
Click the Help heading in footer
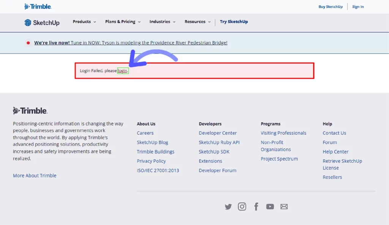pos(327,124)
